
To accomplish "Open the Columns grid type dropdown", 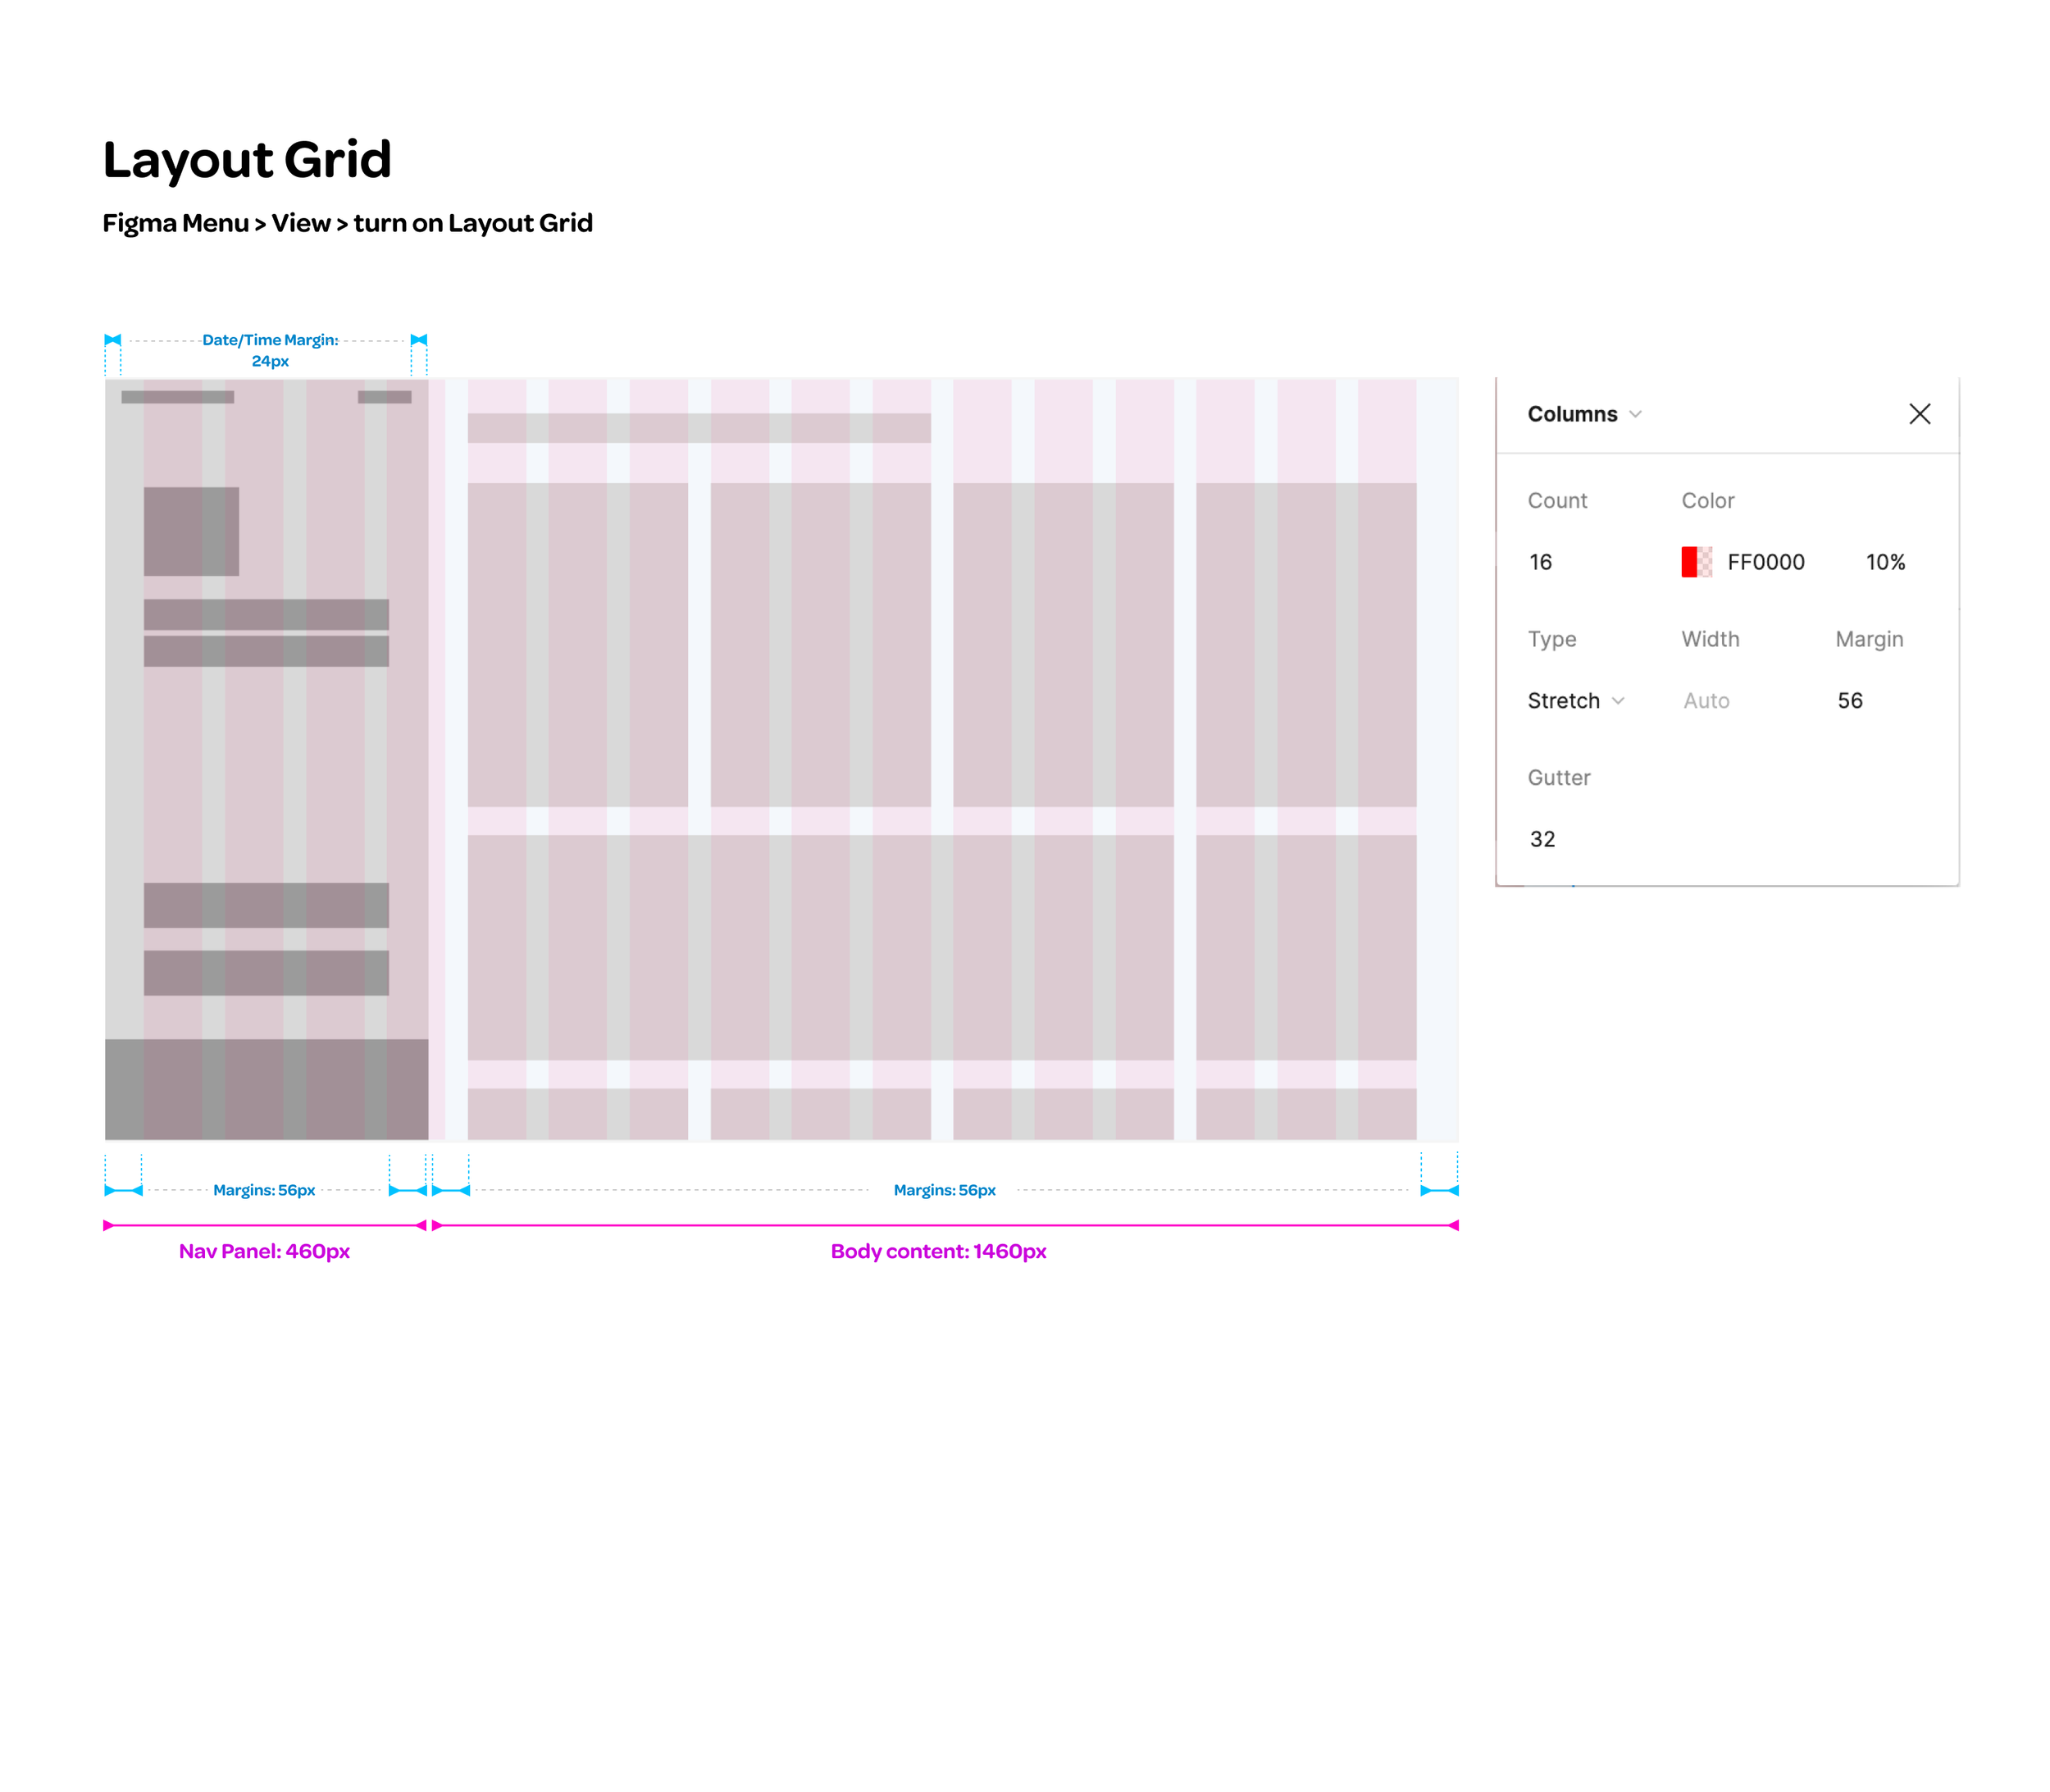I will 1572,414.
